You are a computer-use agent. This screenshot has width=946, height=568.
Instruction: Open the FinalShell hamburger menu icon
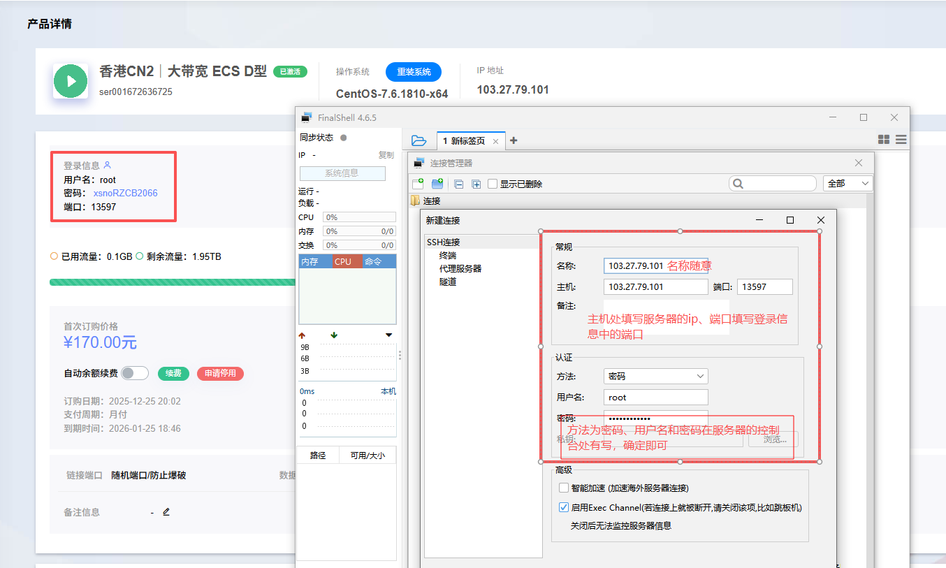tap(901, 140)
